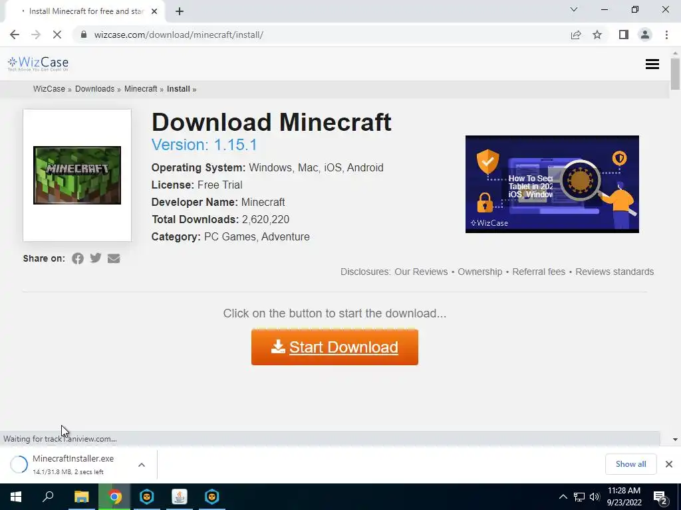681x510 pixels.
Task: Go back to the previous page
Action: (15, 35)
